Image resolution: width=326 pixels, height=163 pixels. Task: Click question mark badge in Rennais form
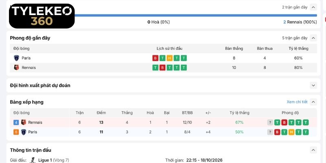(270, 123)
